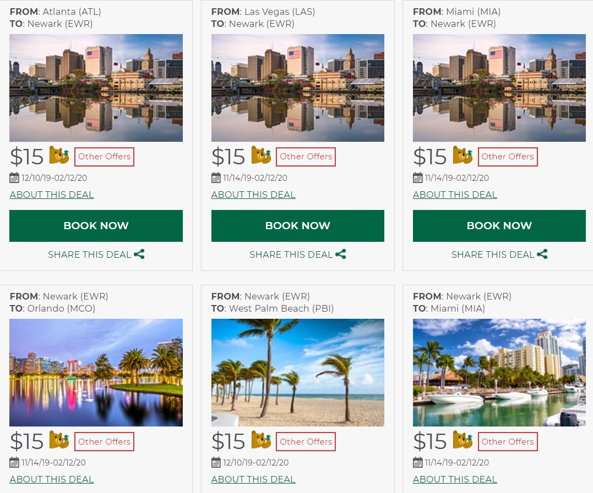This screenshot has width=593, height=493.
Task: Click savings club icon on Orlando deal
Action: [59, 440]
